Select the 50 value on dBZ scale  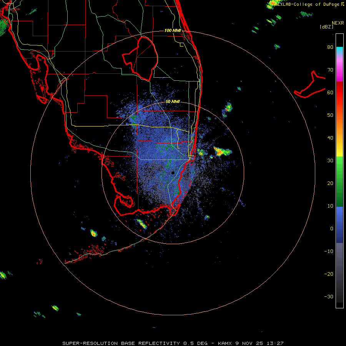pyautogui.click(x=330, y=115)
